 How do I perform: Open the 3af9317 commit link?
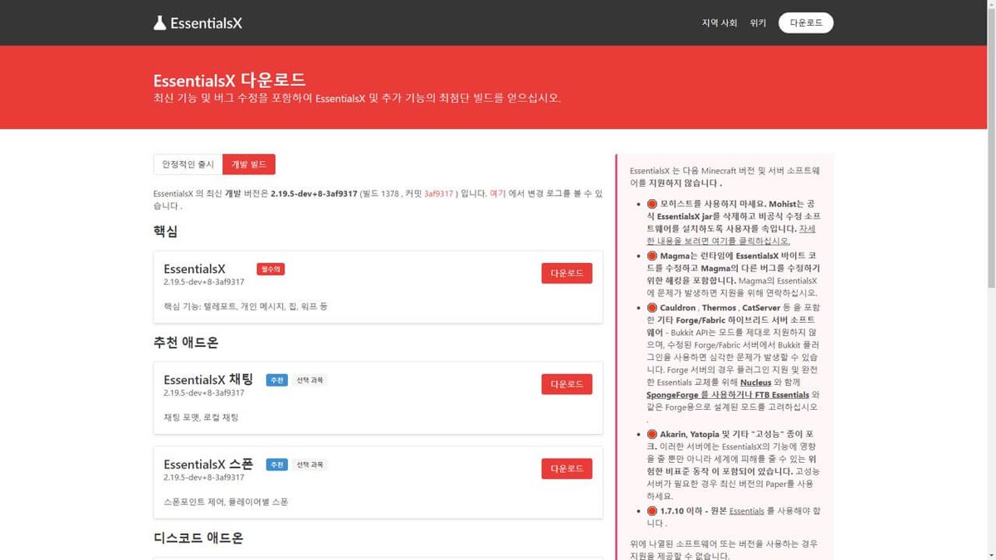(x=438, y=193)
